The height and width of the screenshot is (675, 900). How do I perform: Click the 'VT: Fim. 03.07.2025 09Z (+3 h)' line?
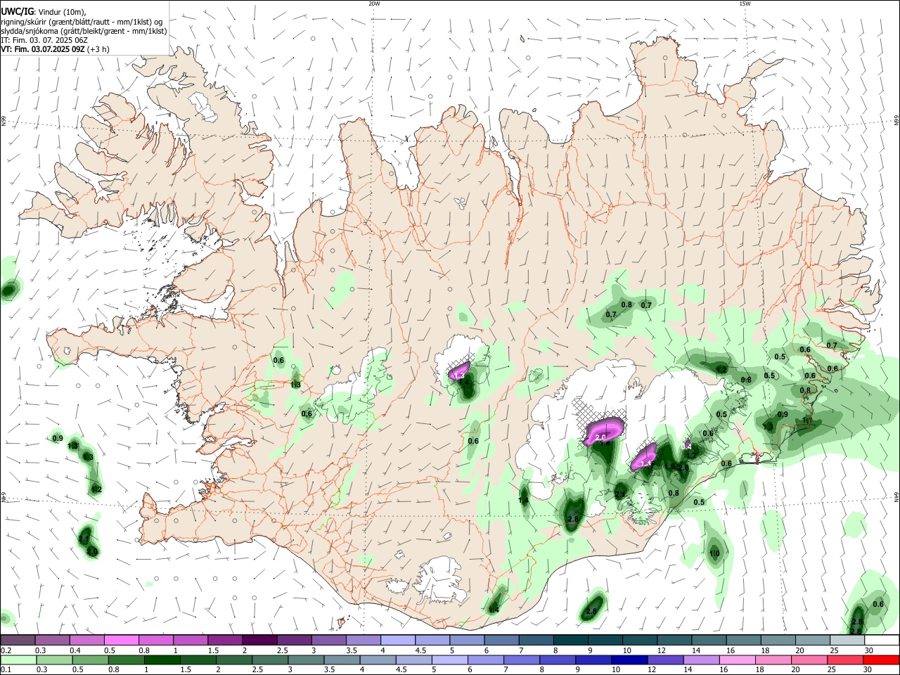point(55,50)
